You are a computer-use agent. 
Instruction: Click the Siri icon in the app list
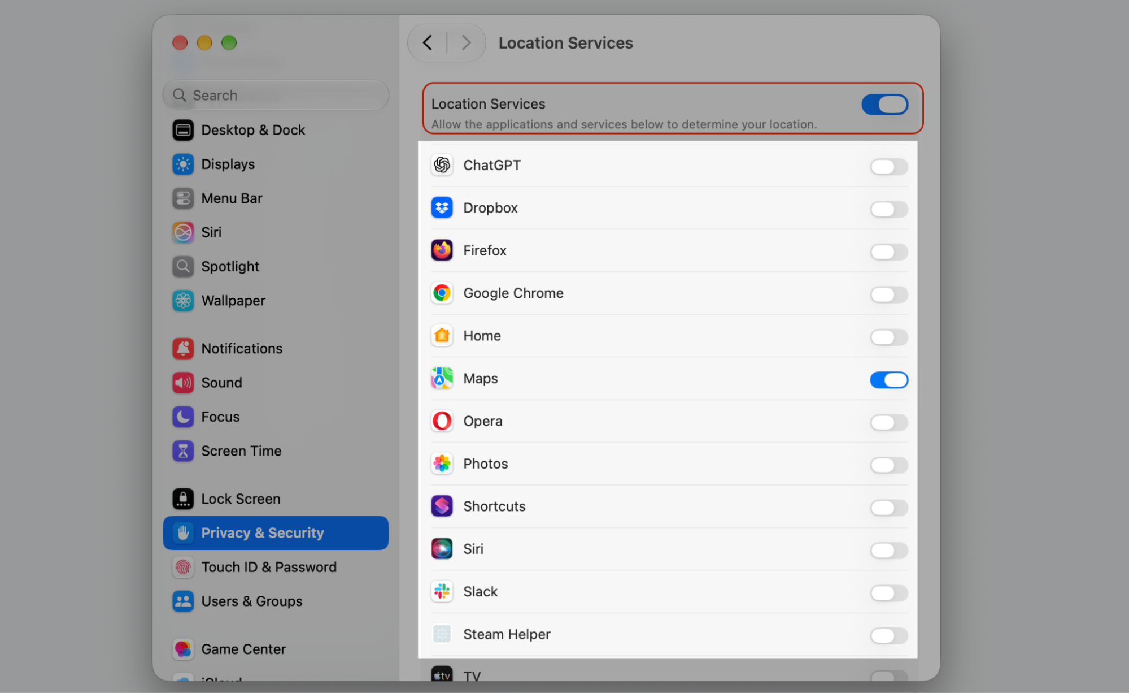(x=442, y=549)
